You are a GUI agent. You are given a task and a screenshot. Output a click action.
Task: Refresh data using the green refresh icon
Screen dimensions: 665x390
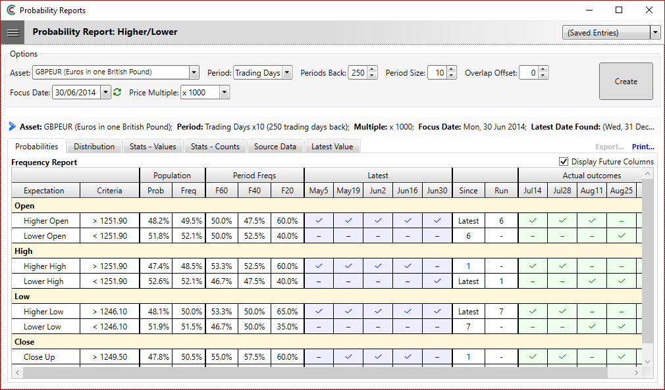point(117,92)
